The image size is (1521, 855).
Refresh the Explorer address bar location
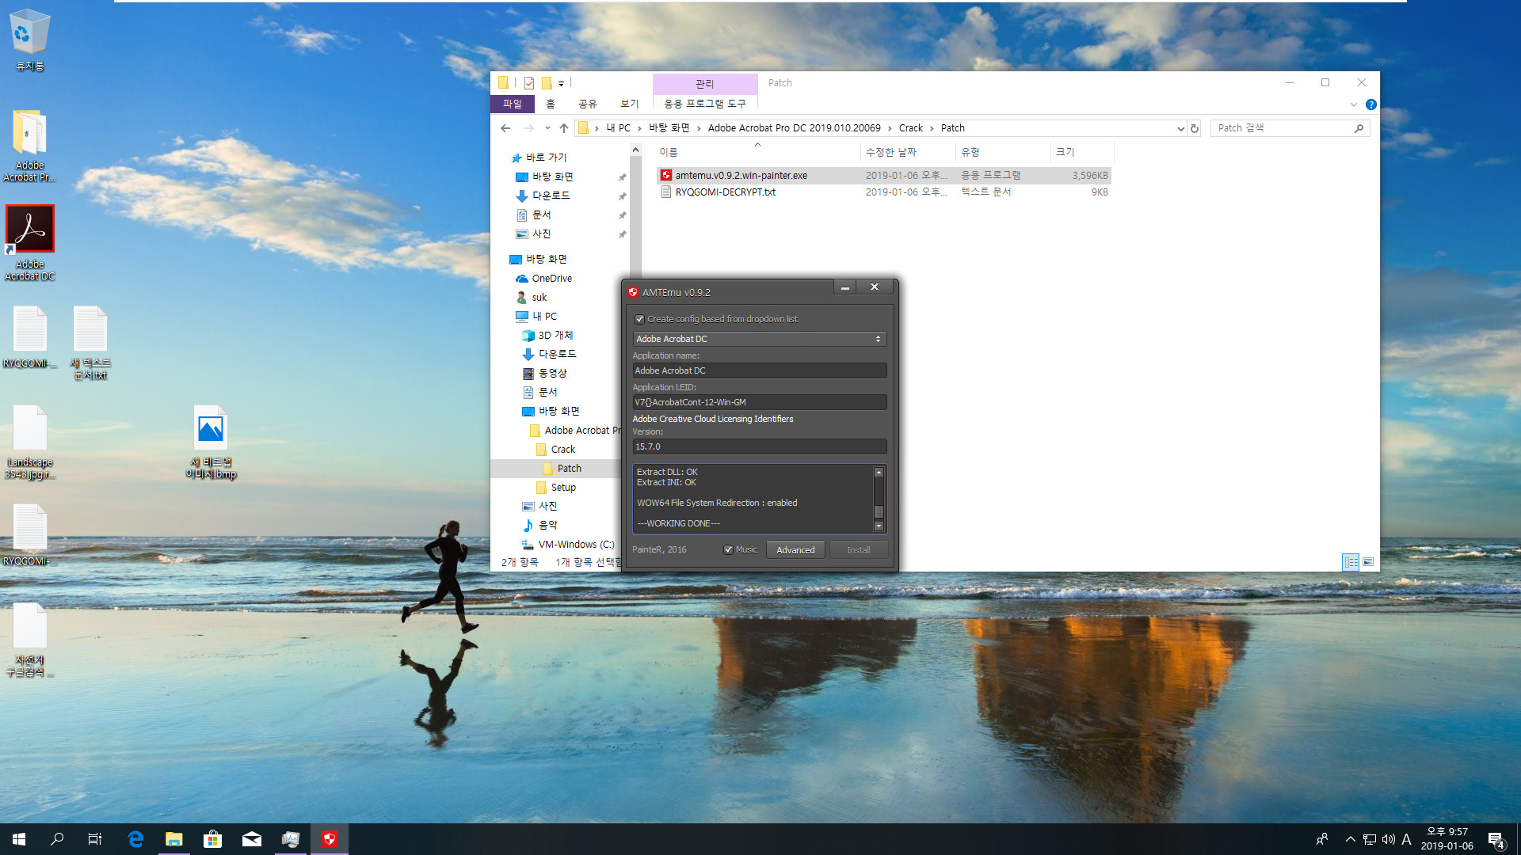1195,128
